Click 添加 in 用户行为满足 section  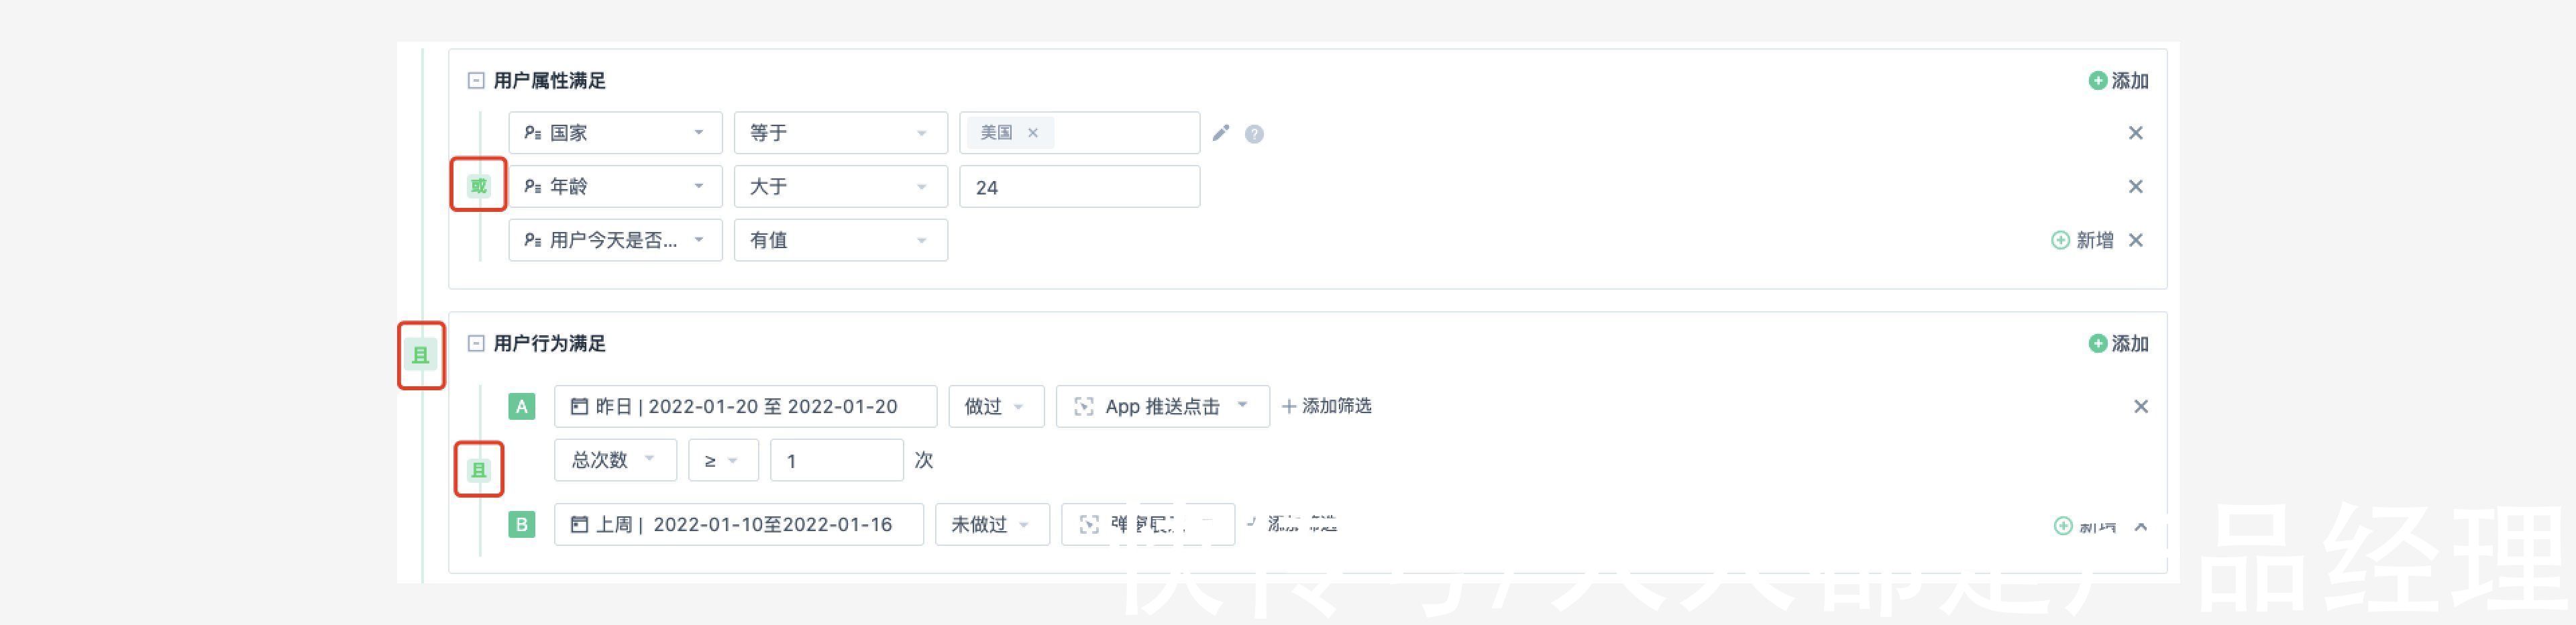(x=2118, y=344)
